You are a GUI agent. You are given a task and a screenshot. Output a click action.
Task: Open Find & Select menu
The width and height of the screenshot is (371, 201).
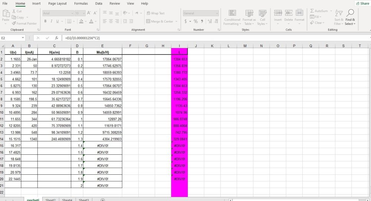pyautogui.click(x=350, y=17)
